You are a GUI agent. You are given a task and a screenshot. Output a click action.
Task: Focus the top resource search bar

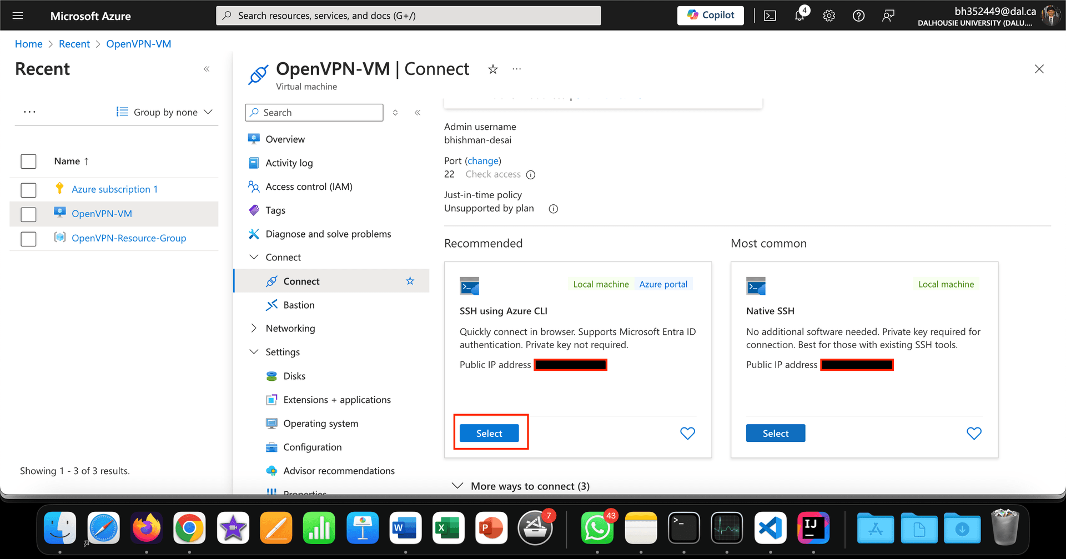408,16
